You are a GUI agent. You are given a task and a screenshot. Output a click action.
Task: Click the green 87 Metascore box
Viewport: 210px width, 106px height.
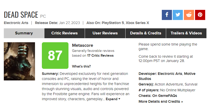(55, 55)
